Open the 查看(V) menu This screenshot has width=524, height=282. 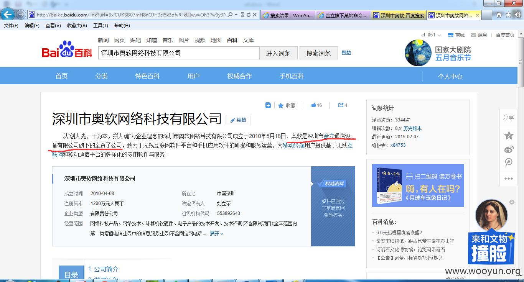click(x=53, y=26)
